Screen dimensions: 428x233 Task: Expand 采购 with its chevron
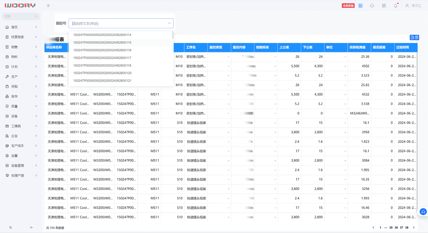tap(36, 86)
